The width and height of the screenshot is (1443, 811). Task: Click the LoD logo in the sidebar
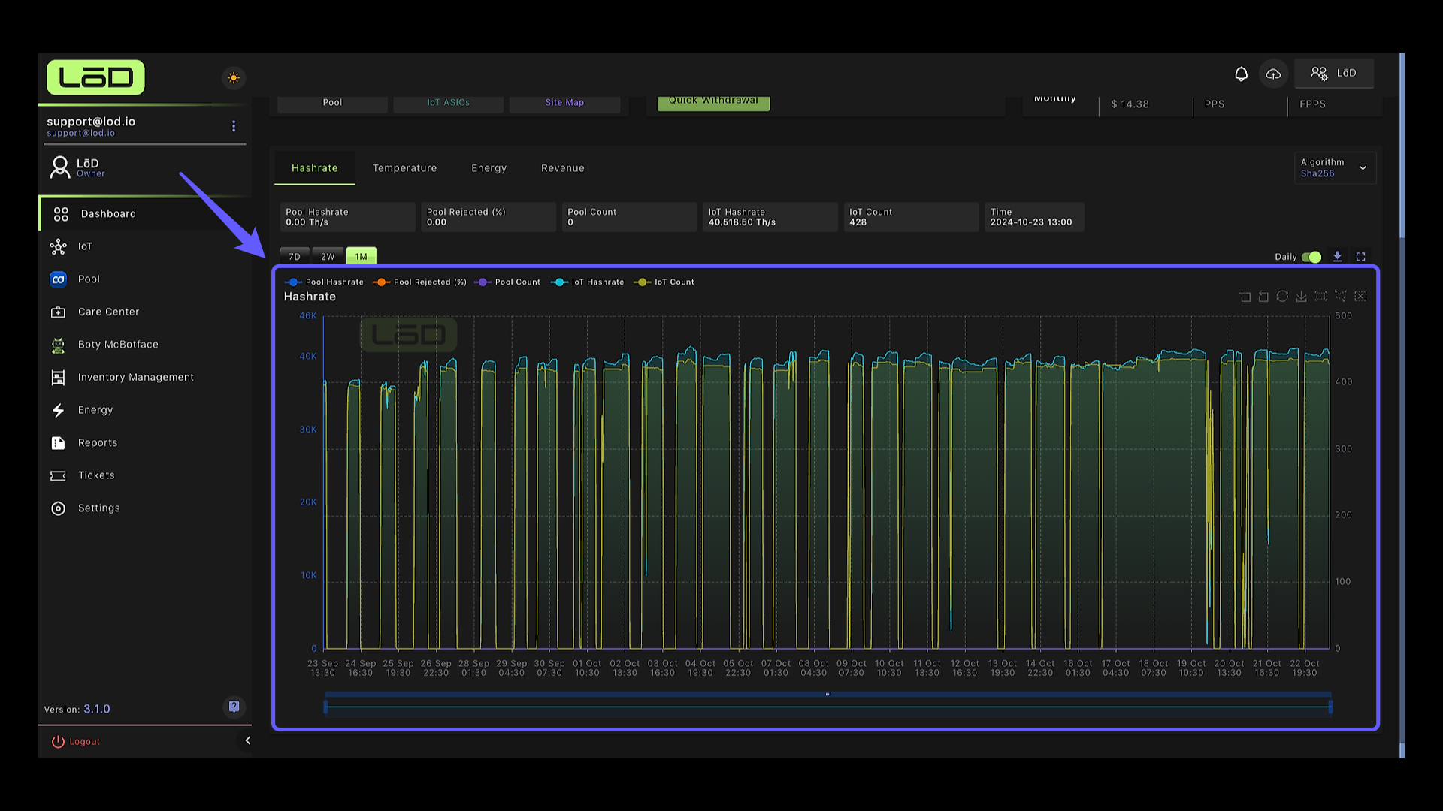click(95, 77)
